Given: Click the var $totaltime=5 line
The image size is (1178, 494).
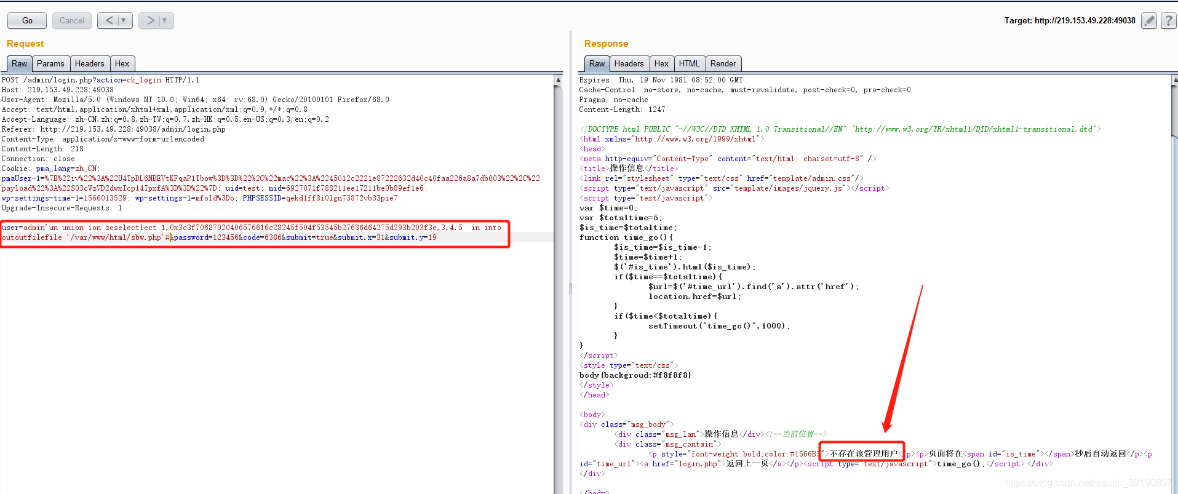Looking at the screenshot, I should [621, 218].
